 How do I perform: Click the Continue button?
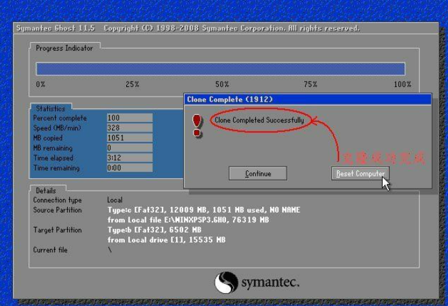coord(258,173)
